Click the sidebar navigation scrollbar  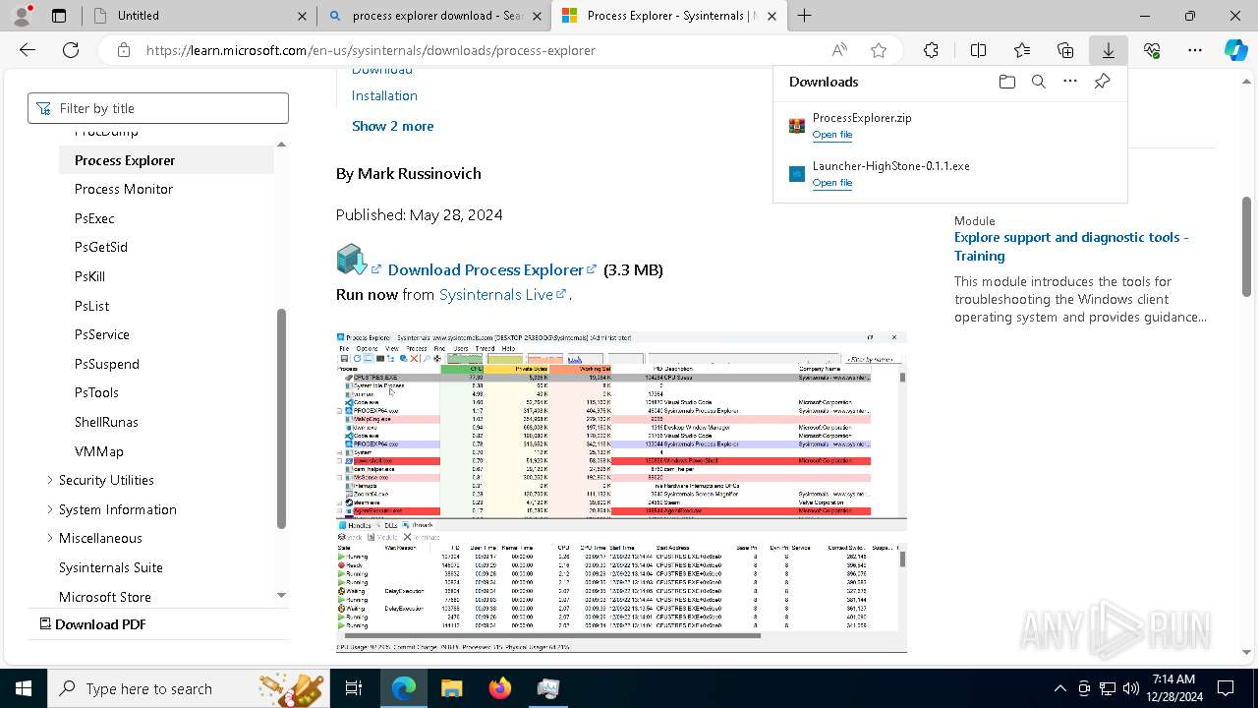[281, 418]
